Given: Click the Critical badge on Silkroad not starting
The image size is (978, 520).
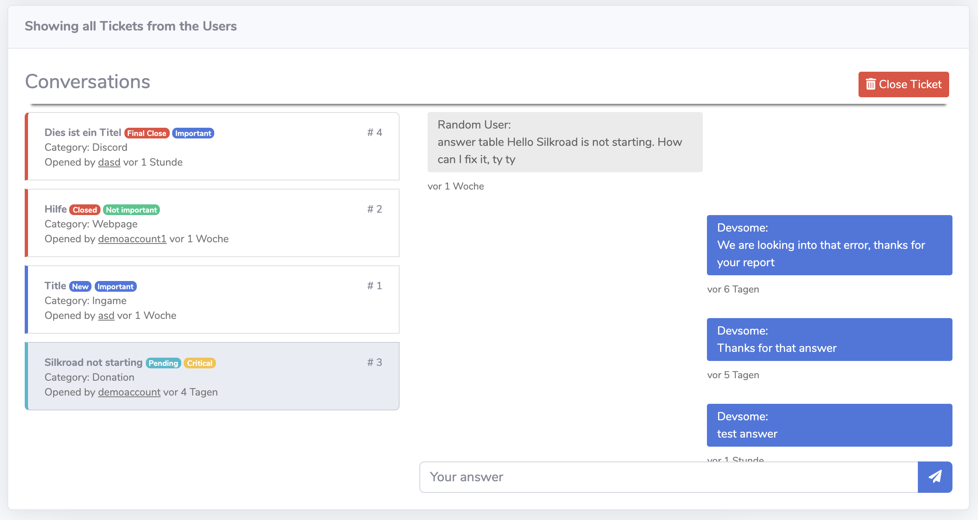Looking at the screenshot, I should coord(199,363).
